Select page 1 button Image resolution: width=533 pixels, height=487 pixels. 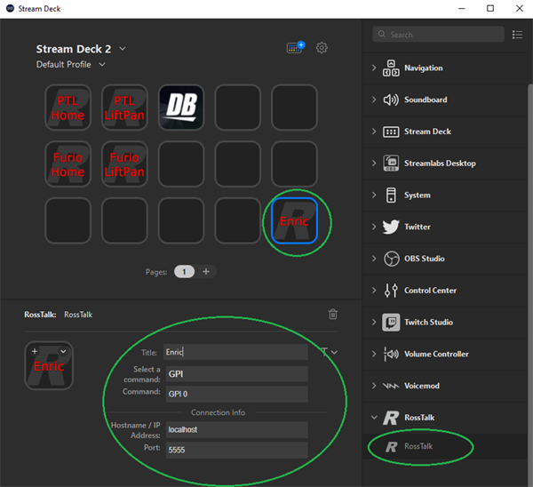[184, 272]
